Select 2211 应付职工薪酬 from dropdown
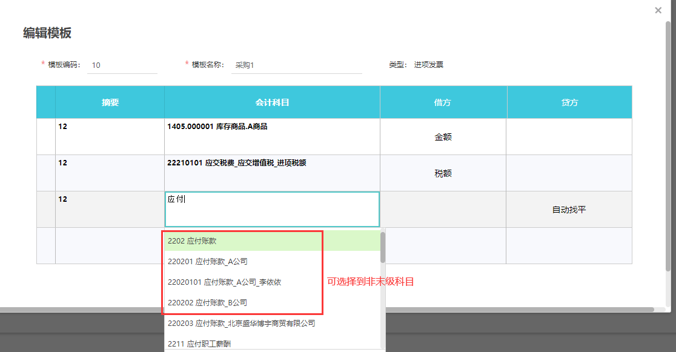Screen dimensions: 676x352 pos(242,344)
